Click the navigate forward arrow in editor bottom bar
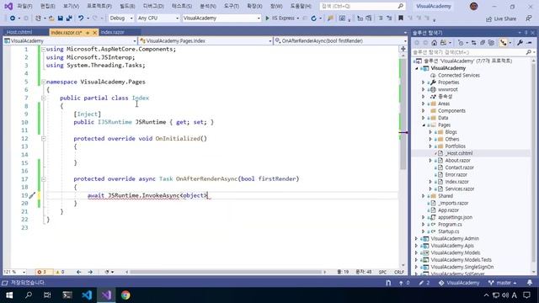Viewport: 539px width, 303px height. pos(90,272)
